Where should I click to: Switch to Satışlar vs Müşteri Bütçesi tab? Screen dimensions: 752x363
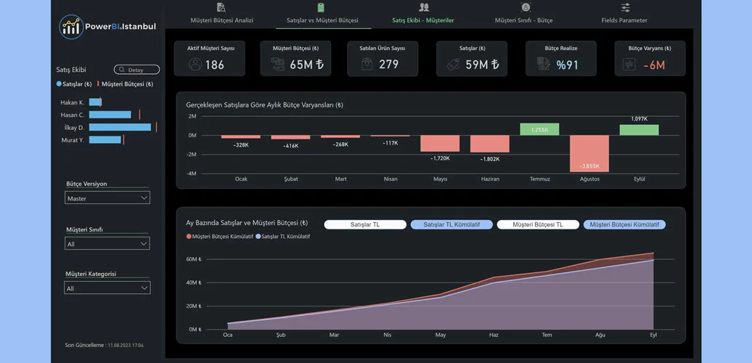pos(323,20)
